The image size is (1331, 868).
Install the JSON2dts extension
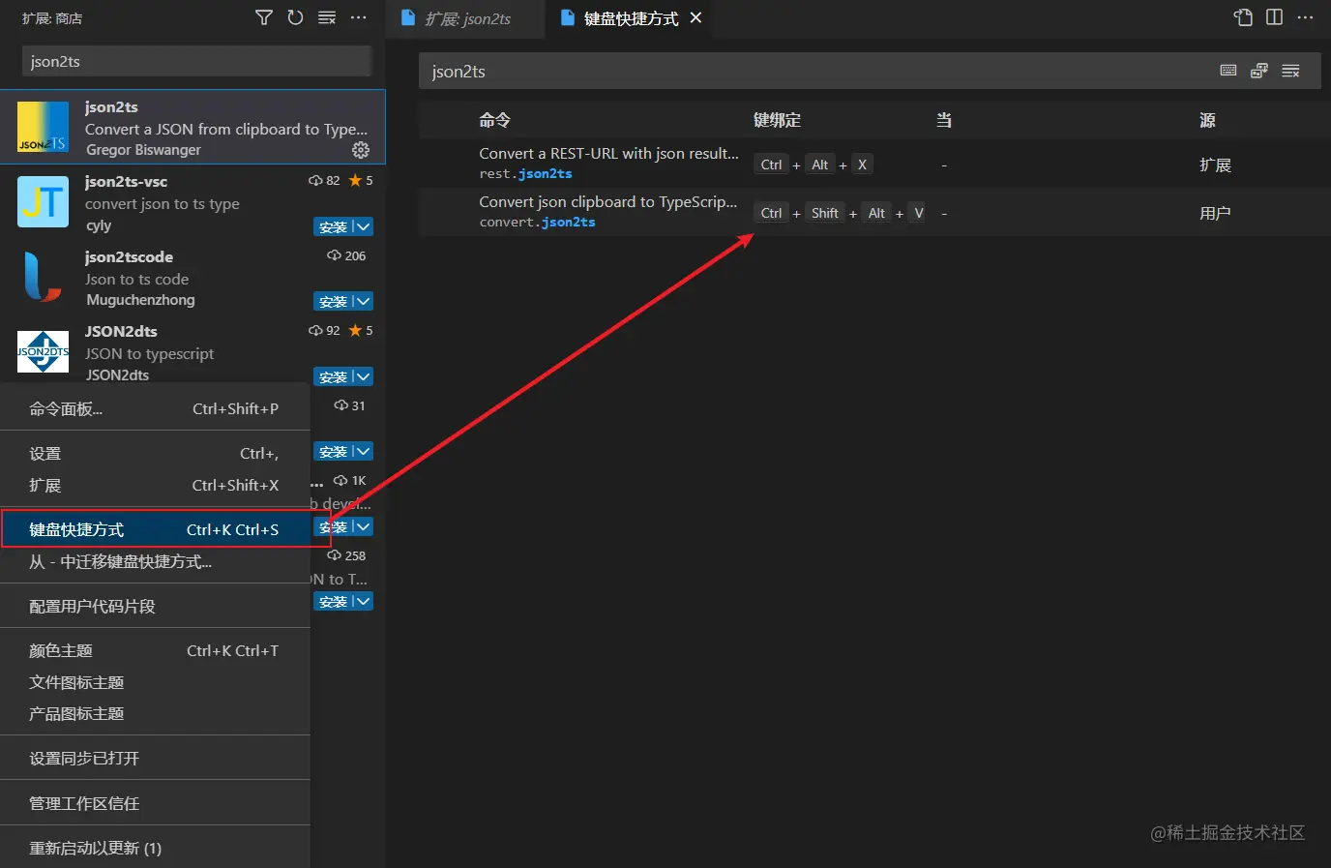coord(332,376)
